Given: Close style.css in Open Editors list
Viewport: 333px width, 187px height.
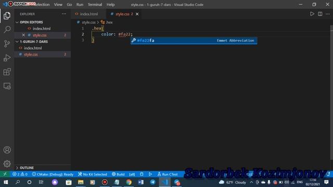Looking at the screenshot, I should point(23,35).
